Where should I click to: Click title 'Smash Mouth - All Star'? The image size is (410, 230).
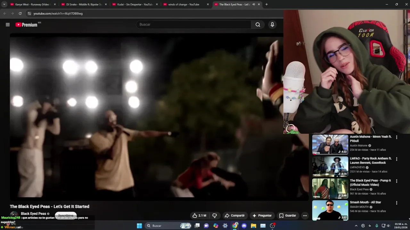[x=365, y=202]
